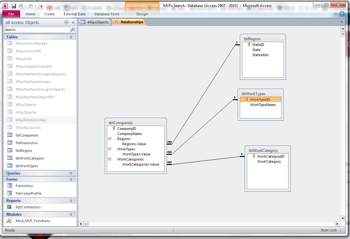The height and width of the screenshot is (239, 350).
Task: Expand the Queries group
Action: pyautogui.click(x=71, y=173)
